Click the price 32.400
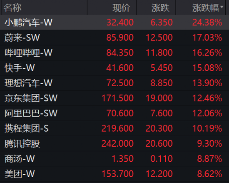229x183 pixels. tap(120, 23)
